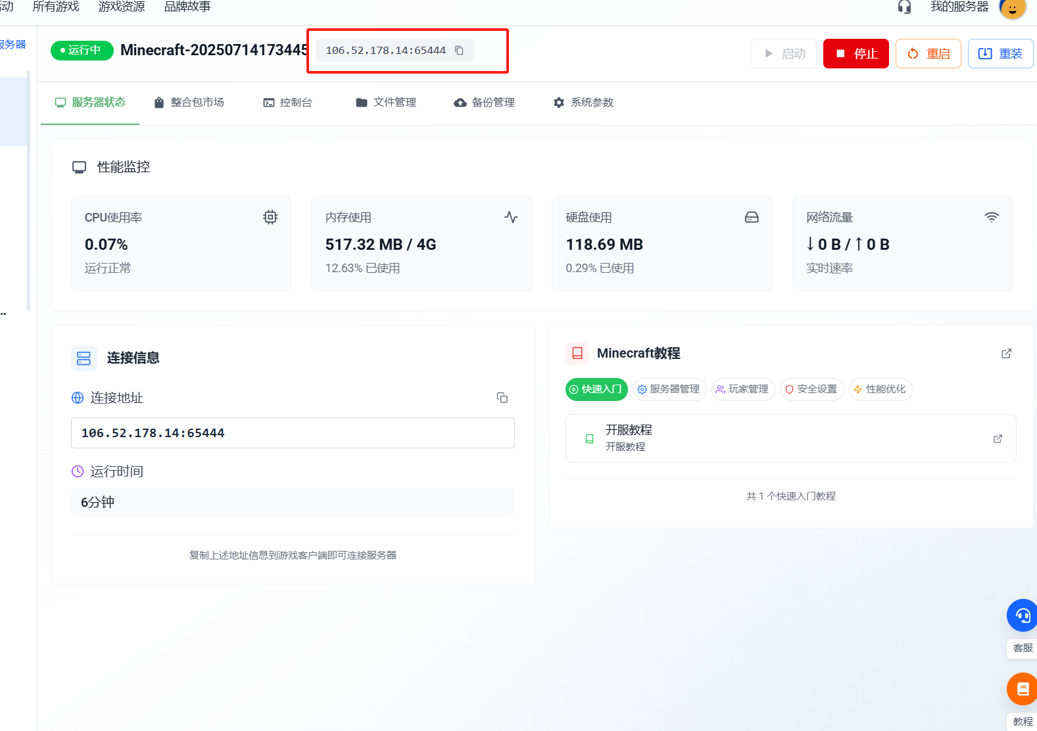
Task: Click the hard drive icon in 硬盘使用 card
Action: [x=752, y=217]
